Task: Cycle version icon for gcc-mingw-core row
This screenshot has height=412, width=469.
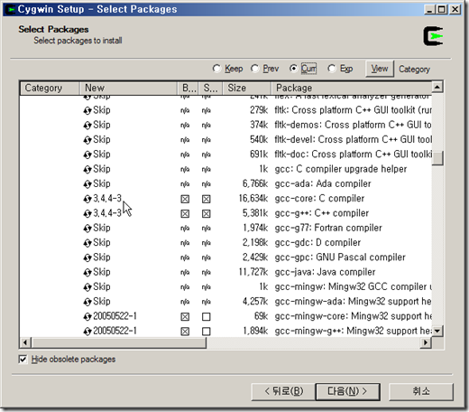Action: tap(87, 317)
